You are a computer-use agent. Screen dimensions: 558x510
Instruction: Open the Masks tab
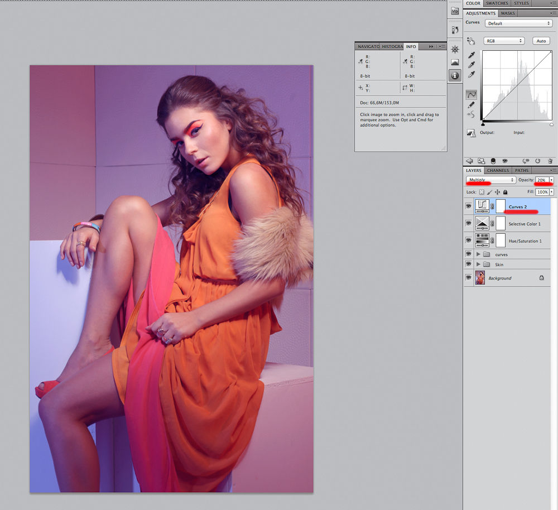tap(508, 13)
